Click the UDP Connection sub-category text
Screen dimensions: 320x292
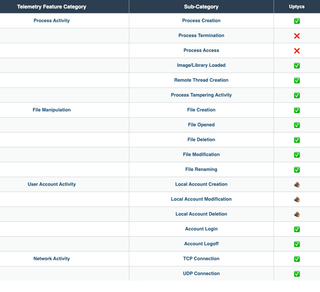pos(201,273)
